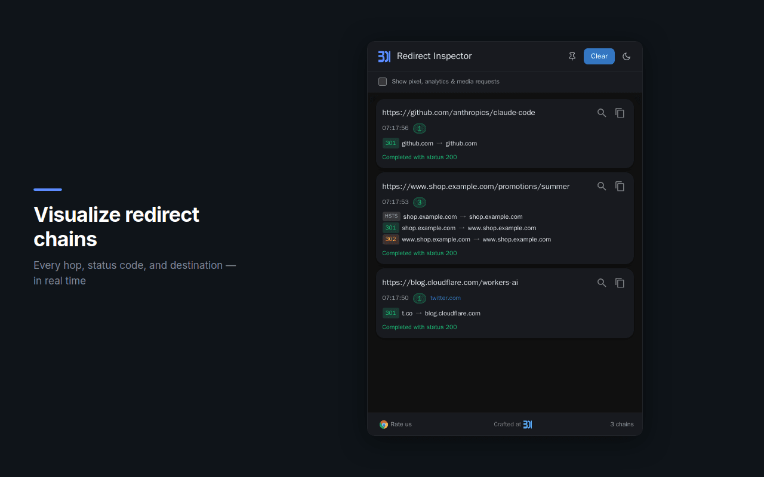Copy the claude-code redirect chain

click(620, 112)
